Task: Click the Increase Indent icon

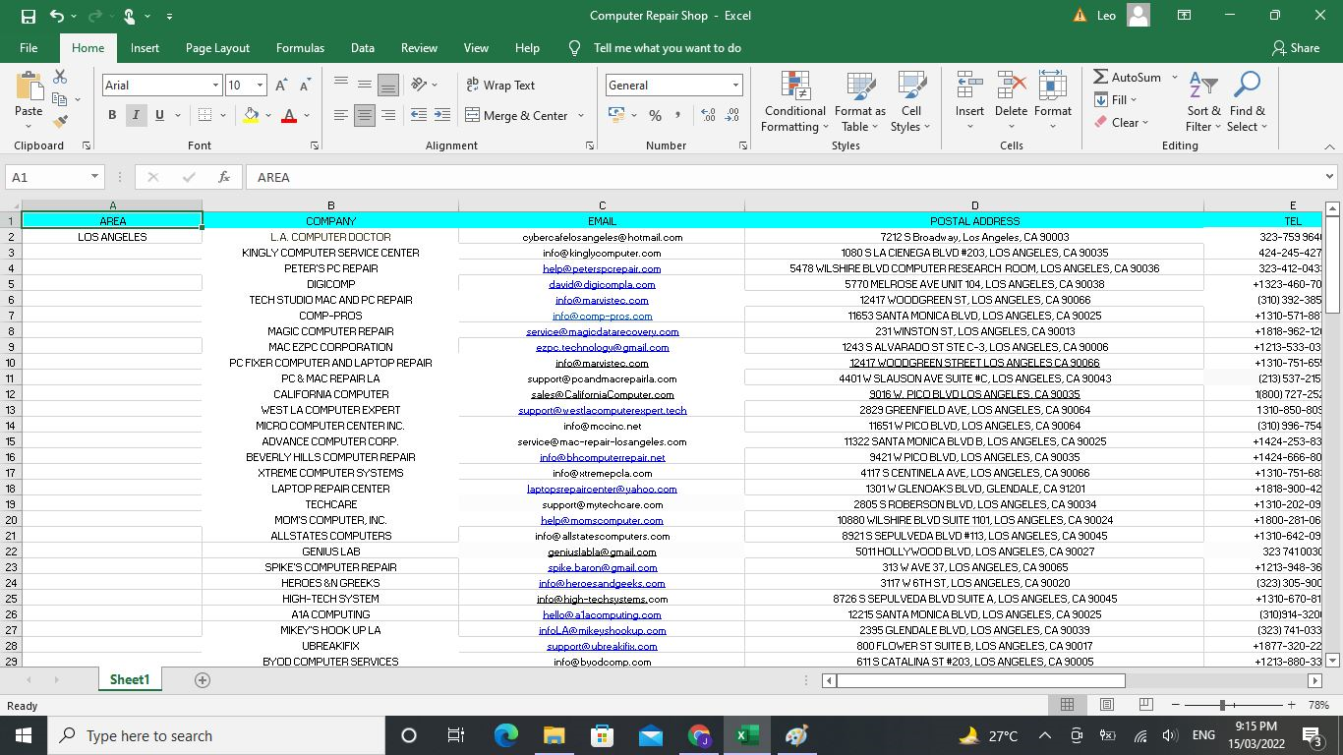Action: click(x=441, y=115)
